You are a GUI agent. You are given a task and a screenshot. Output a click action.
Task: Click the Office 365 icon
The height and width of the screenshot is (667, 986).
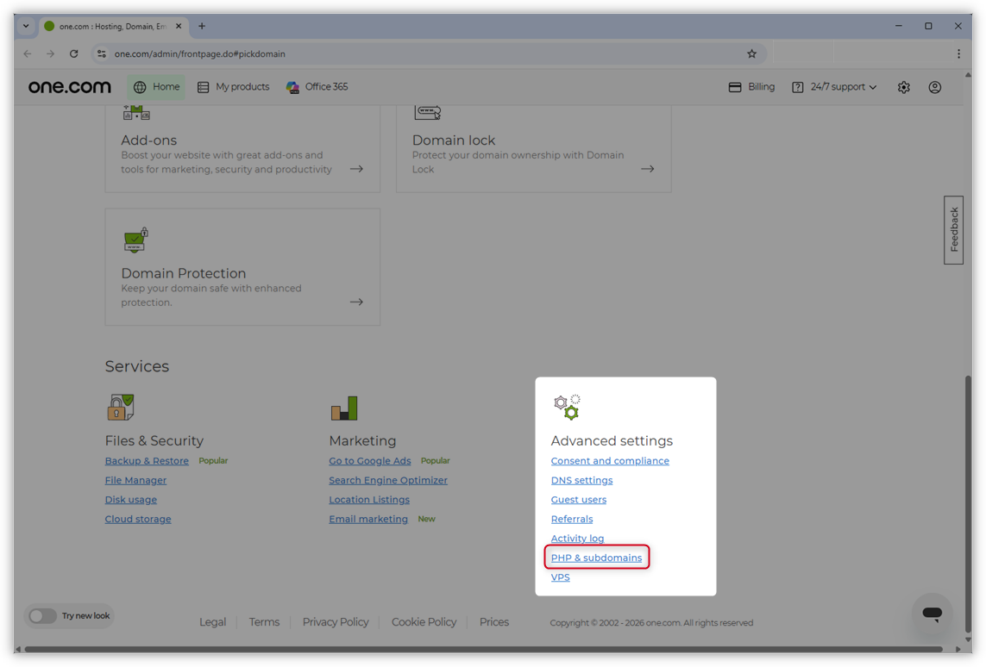tap(292, 86)
